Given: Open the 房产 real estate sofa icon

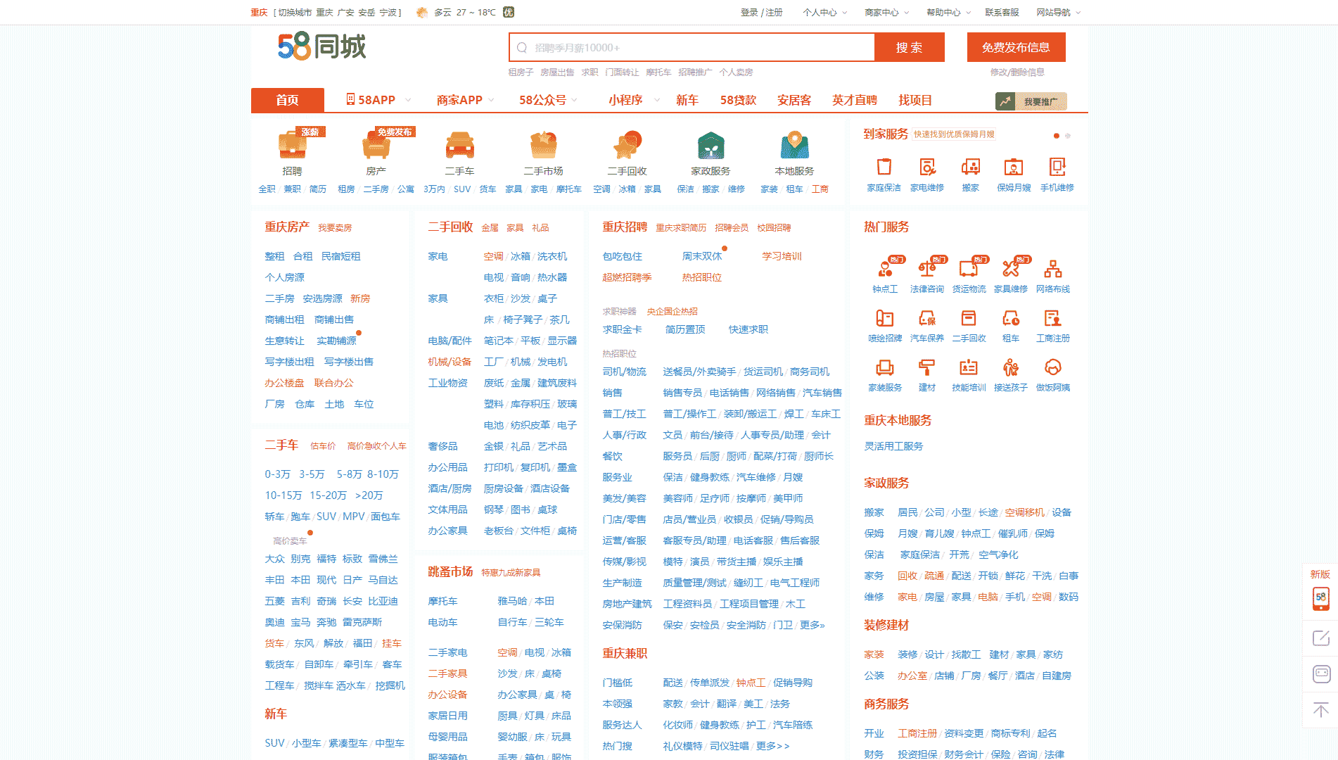Looking at the screenshot, I should tap(376, 145).
